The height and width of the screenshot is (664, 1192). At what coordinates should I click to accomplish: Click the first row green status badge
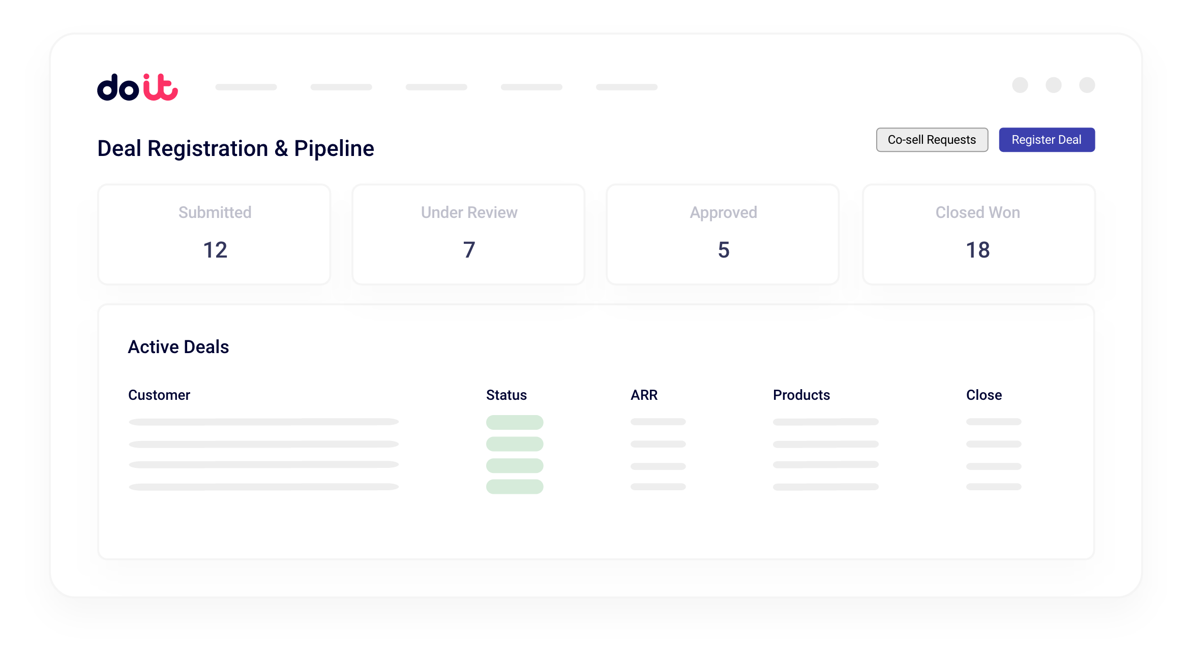coord(515,422)
